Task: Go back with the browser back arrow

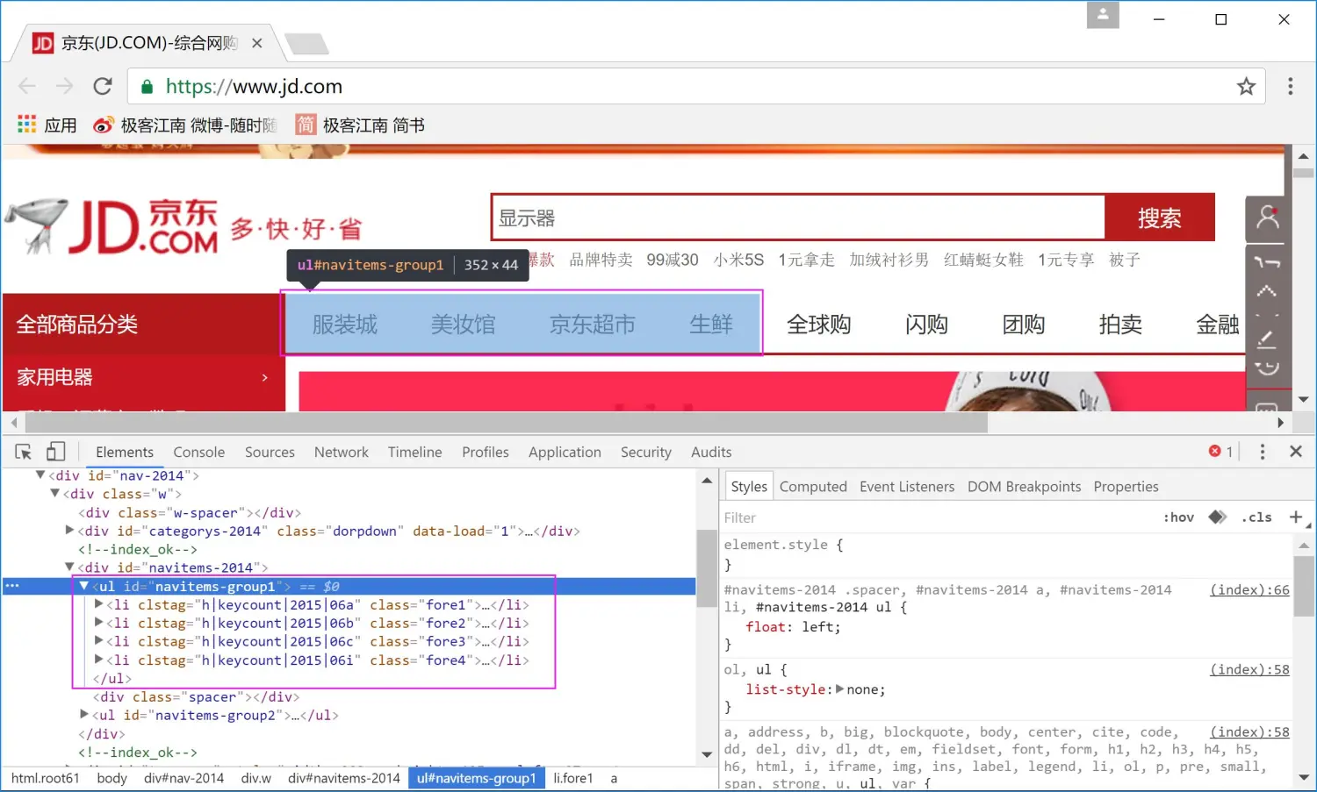Action: point(27,86)
